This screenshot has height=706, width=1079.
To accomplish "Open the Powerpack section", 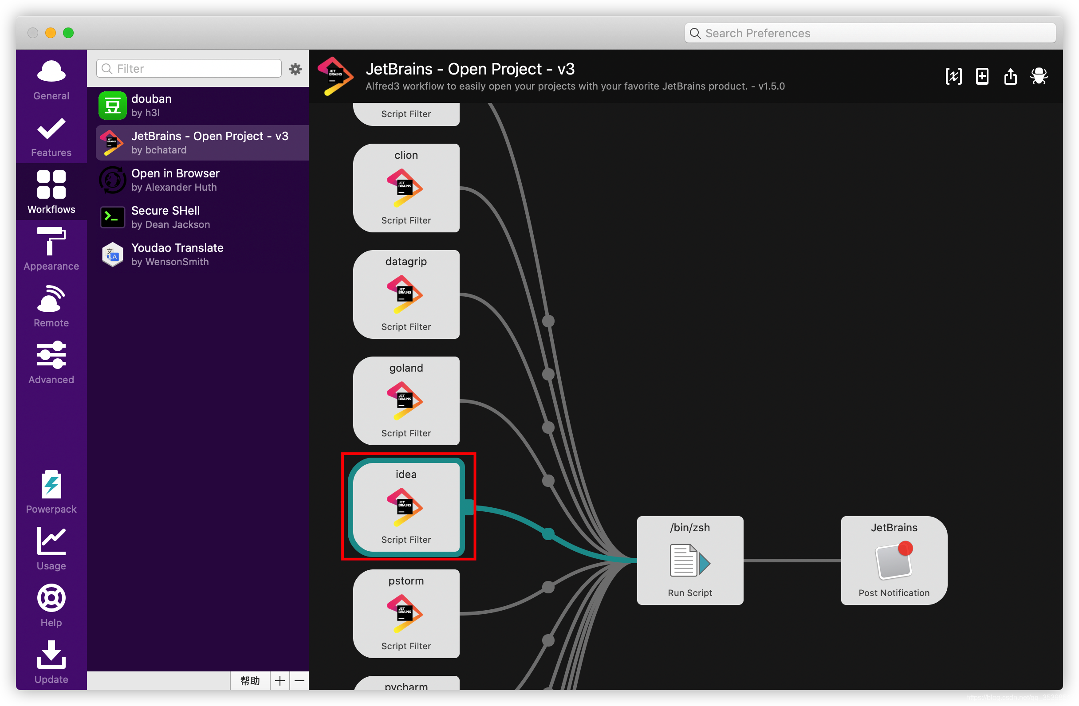I will [x=51, y=491].
